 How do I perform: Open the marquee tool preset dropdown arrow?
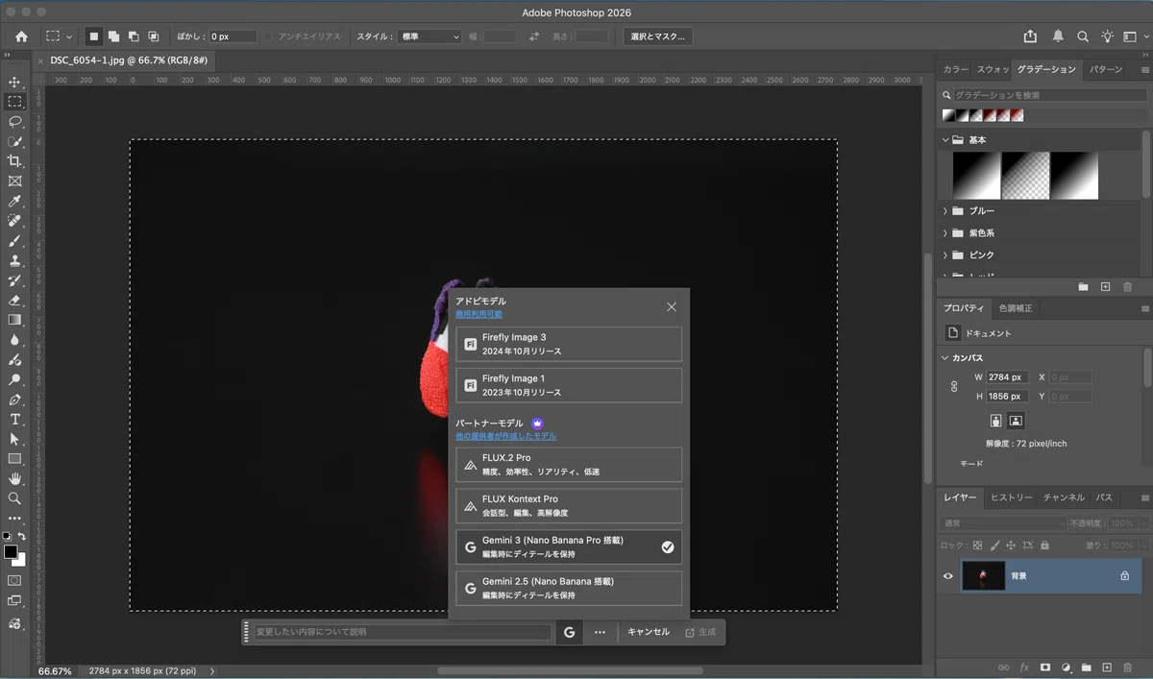(x=69, y=36)
